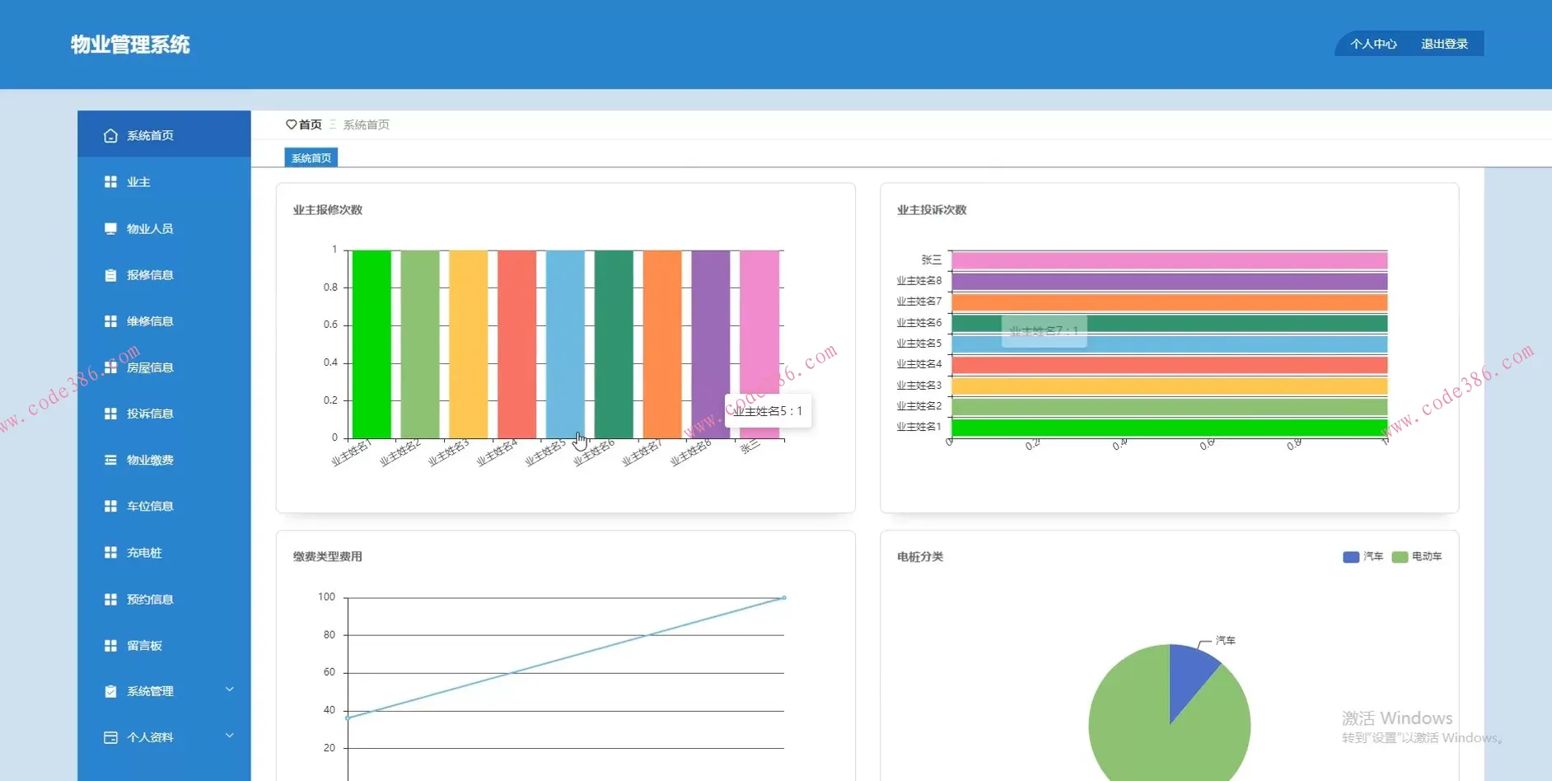Viewport: 1552px width, 781px height.
Task: Open 个人中心 in the header
Action: (1373, 44)
